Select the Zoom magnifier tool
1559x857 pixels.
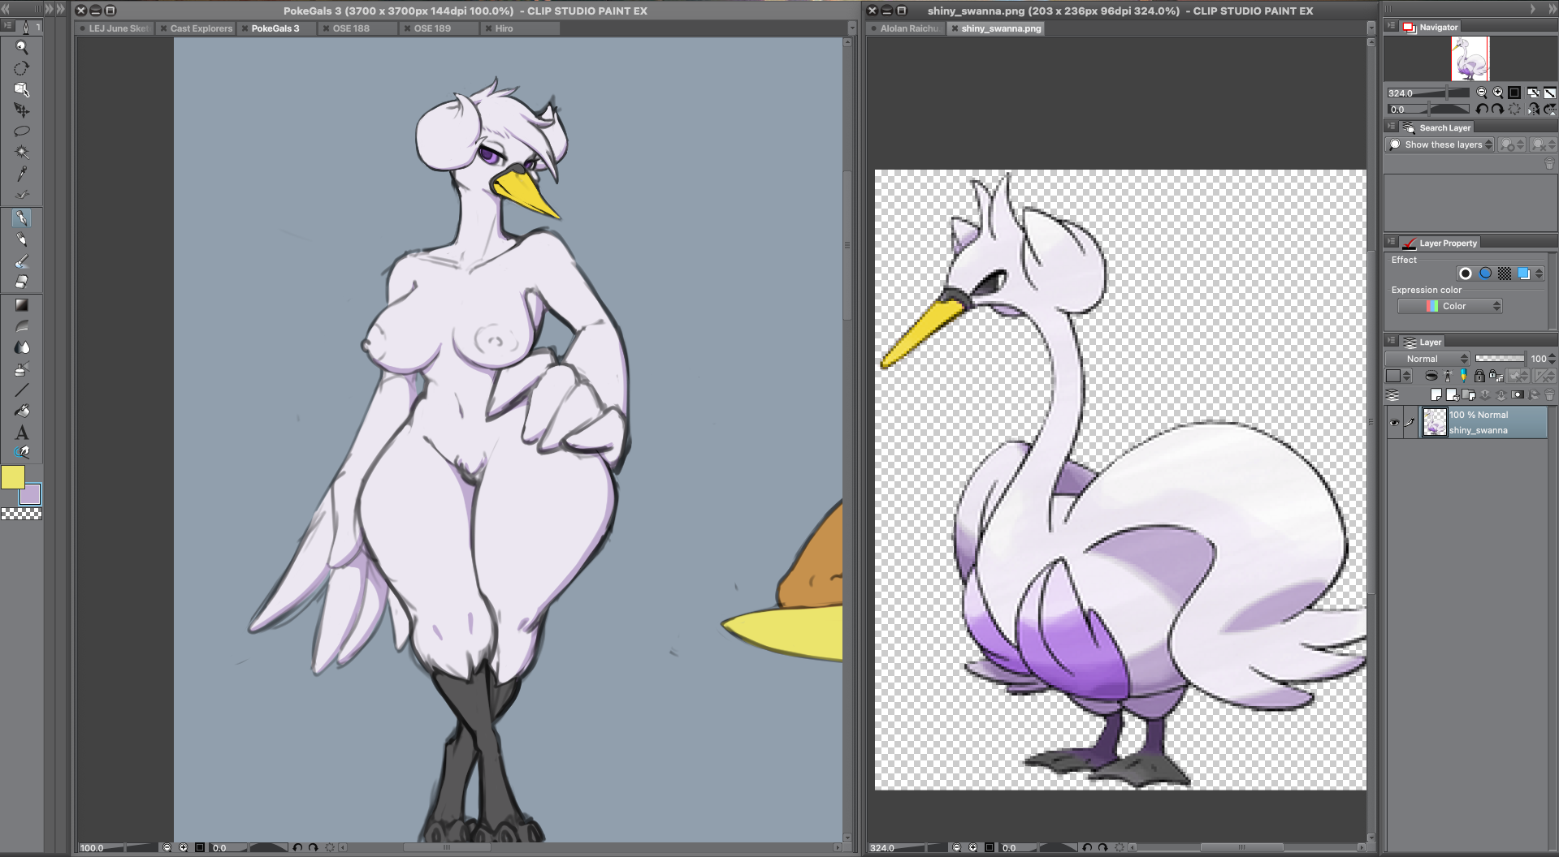tap(22, 48)
